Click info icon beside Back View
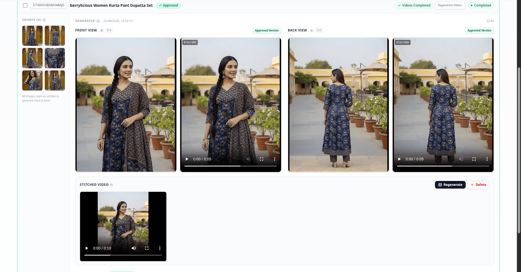521x272 pixels. [x=312, y=30]
